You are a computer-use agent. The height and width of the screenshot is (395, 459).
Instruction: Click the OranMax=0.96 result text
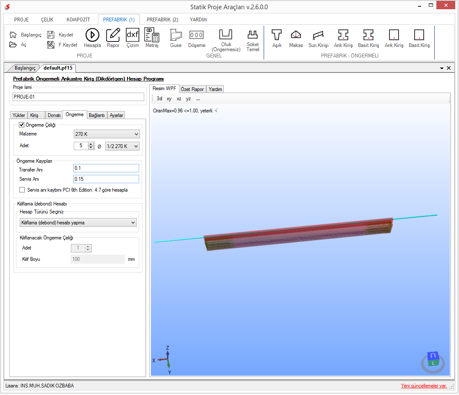(x=185, y=111)
